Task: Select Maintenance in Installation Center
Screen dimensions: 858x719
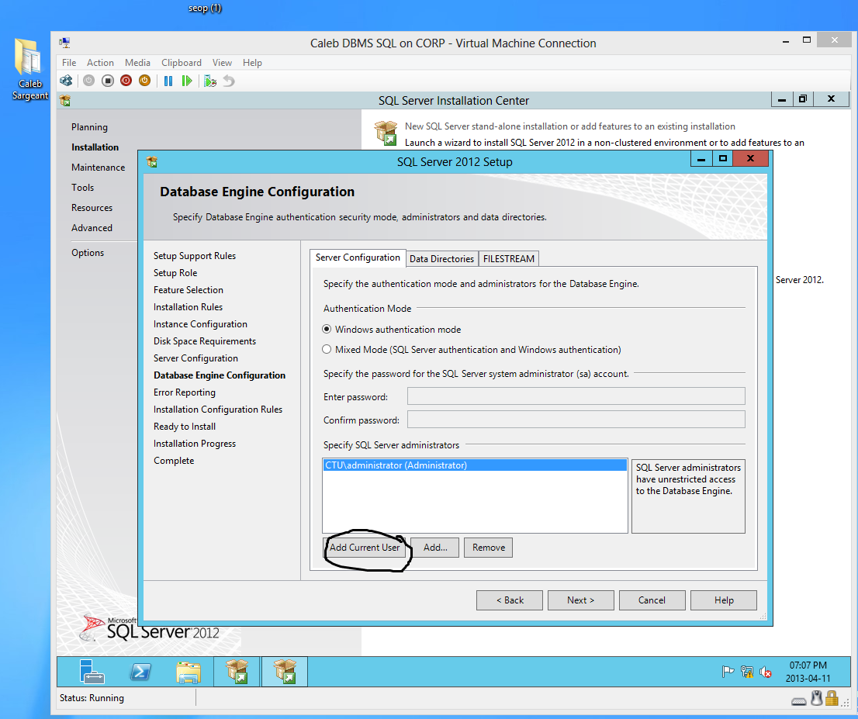Action: pos(98,168)
